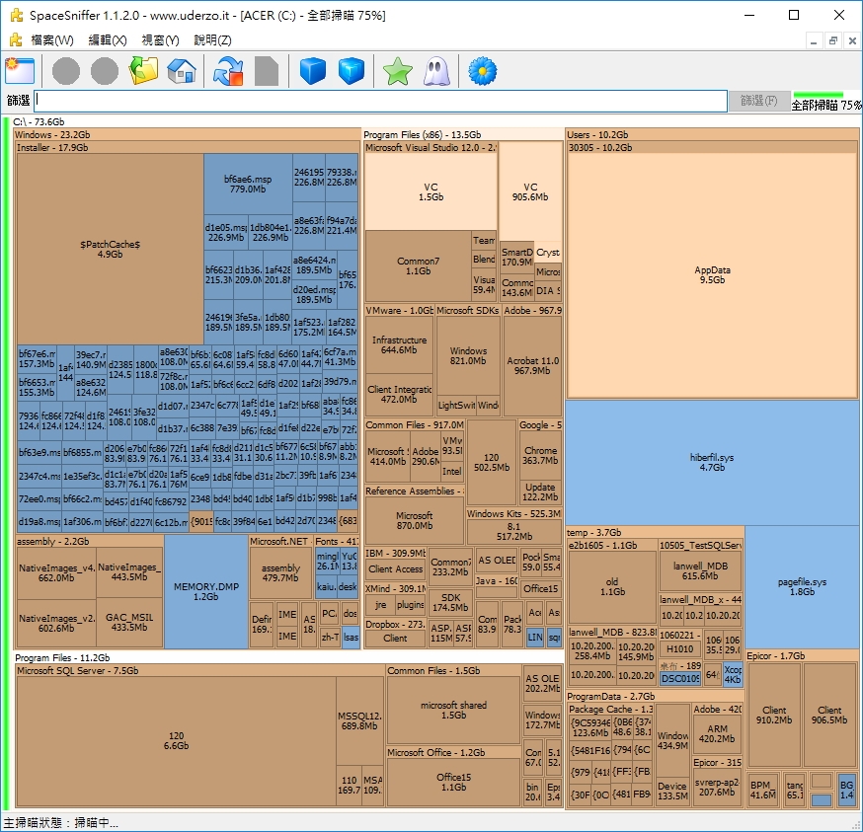This screenshot has width=863, height=832.
Task: Click the ARM 420.2Mb block
Action: tap(717, 733)
